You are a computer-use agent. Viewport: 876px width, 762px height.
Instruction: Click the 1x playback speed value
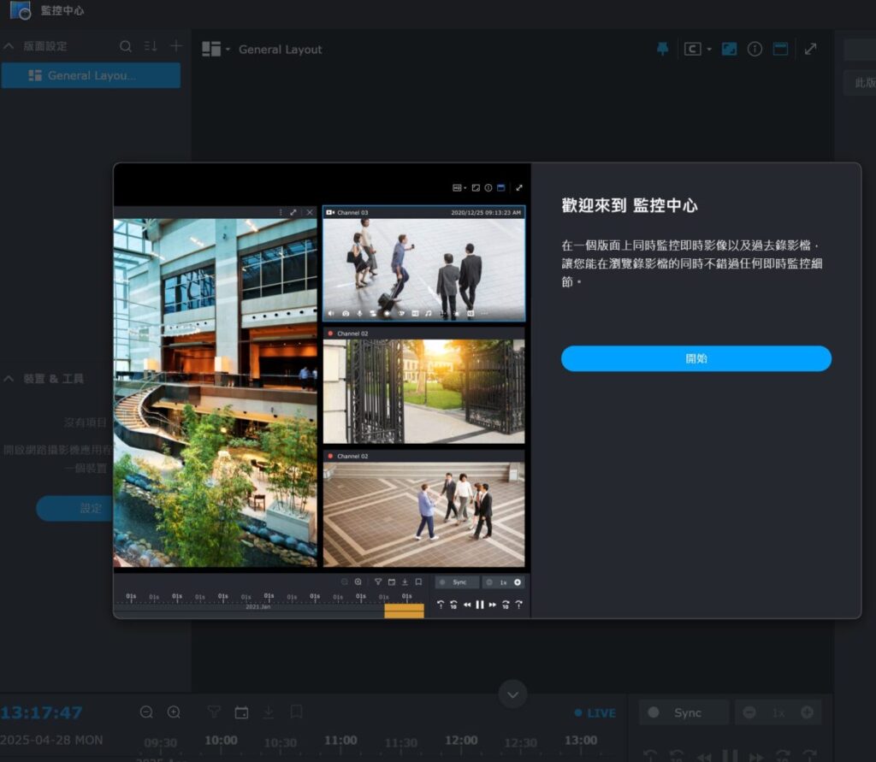778,713
